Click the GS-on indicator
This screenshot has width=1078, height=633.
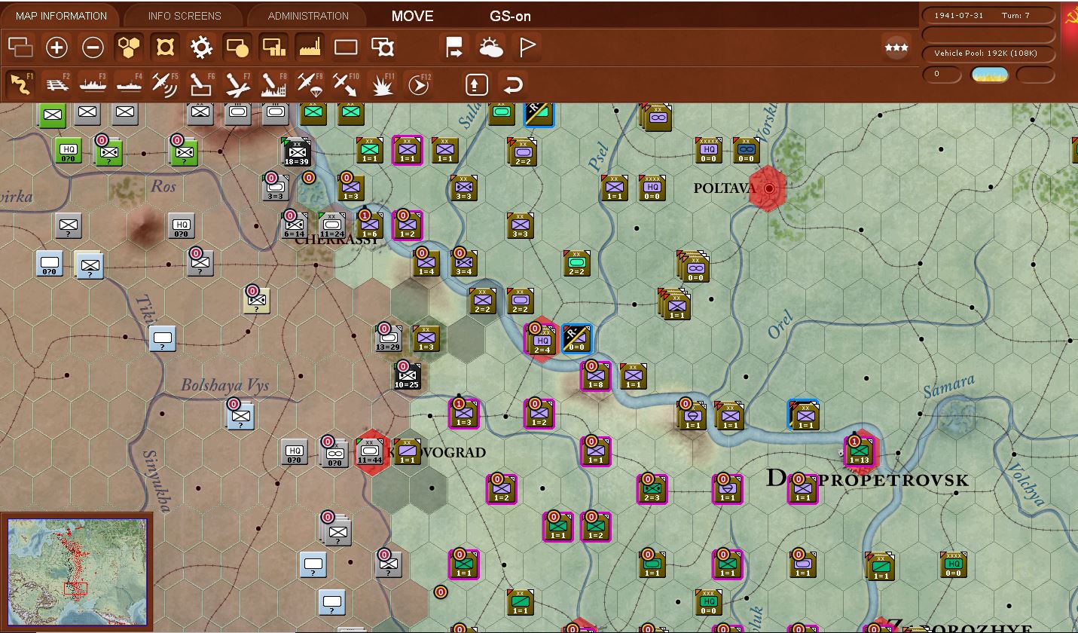pyautogui.click(x=510, y=16)
